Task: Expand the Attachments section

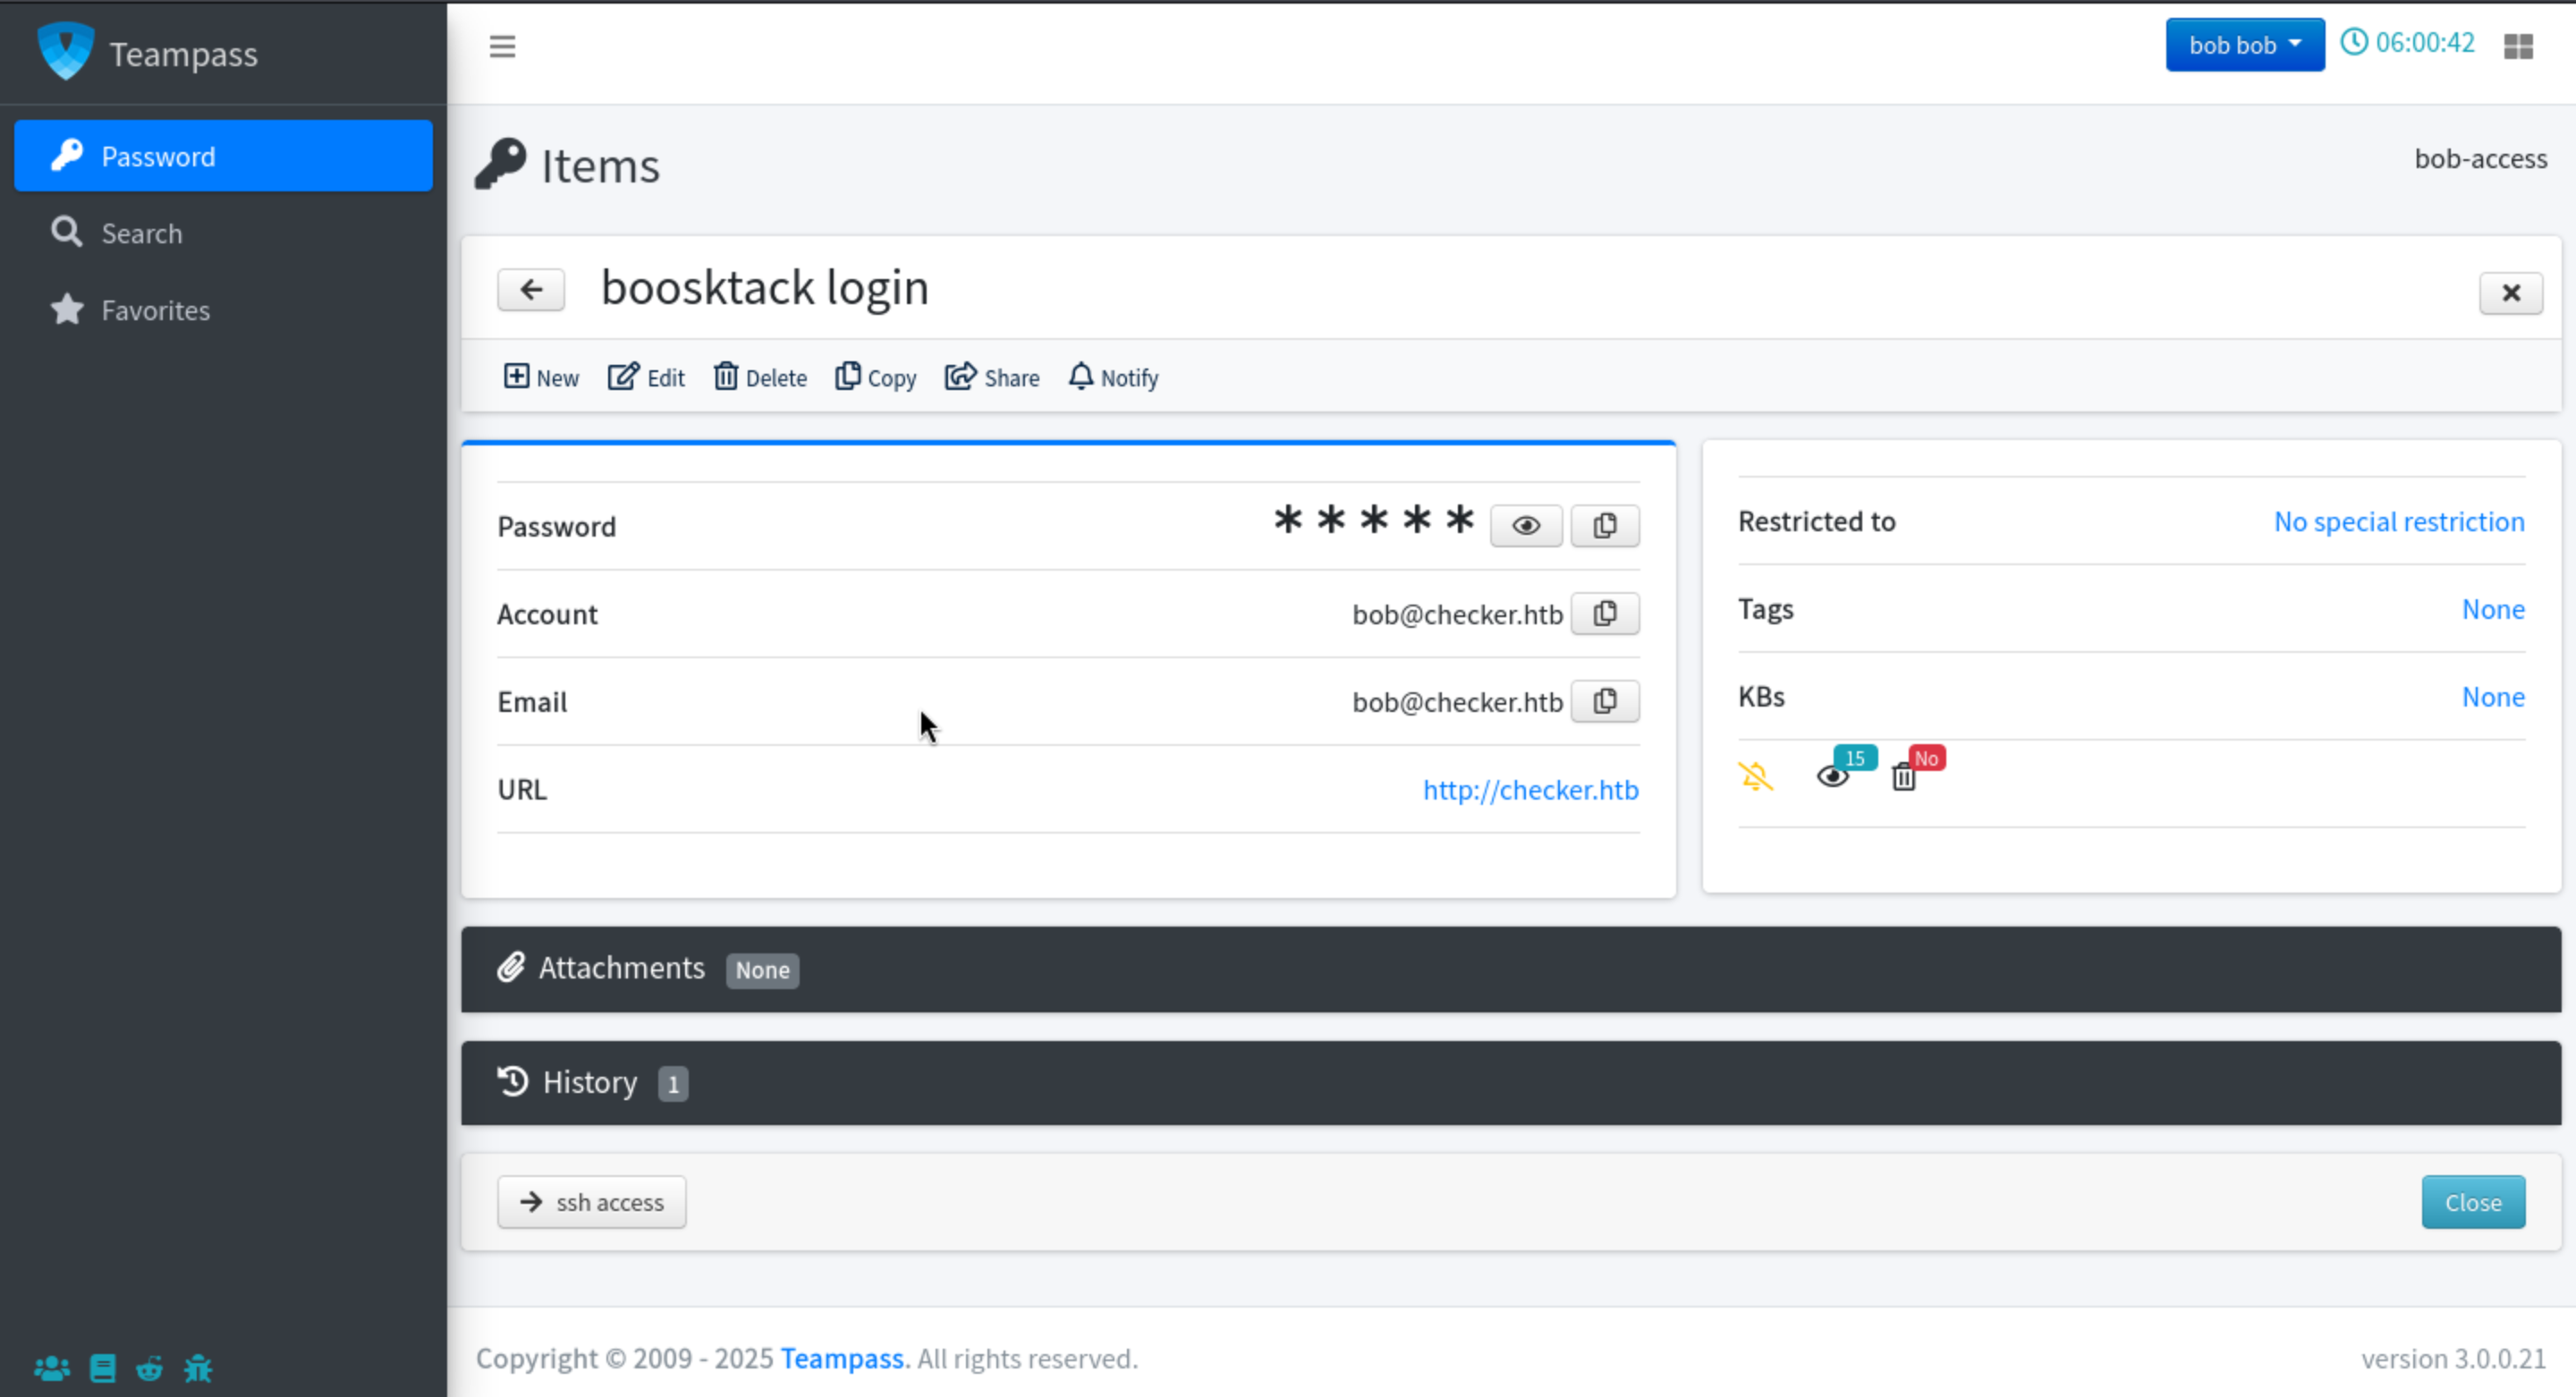Action: [621, 968]
